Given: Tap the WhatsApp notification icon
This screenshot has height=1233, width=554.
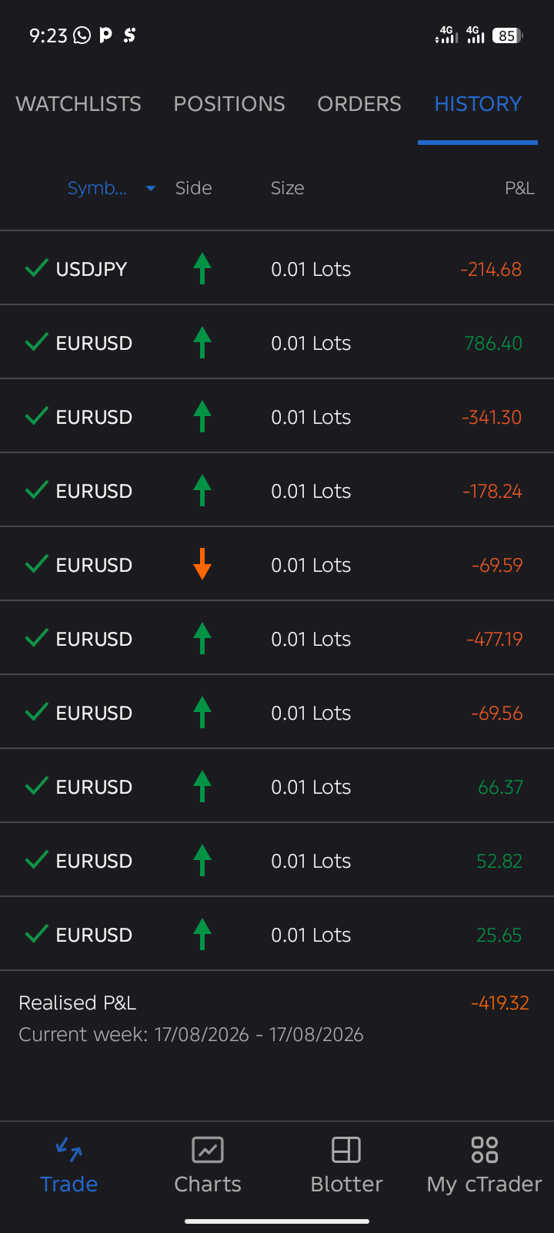Looking at the screenshot, I should (x=82, y=35).
